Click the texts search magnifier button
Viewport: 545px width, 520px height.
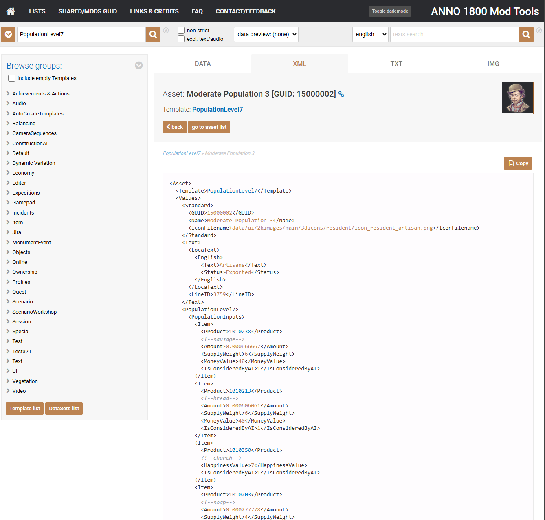526,35
